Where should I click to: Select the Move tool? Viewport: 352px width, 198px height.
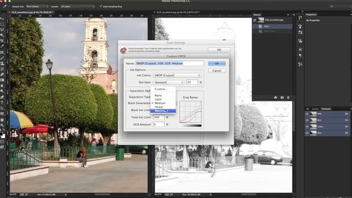[x=2, y=19]
